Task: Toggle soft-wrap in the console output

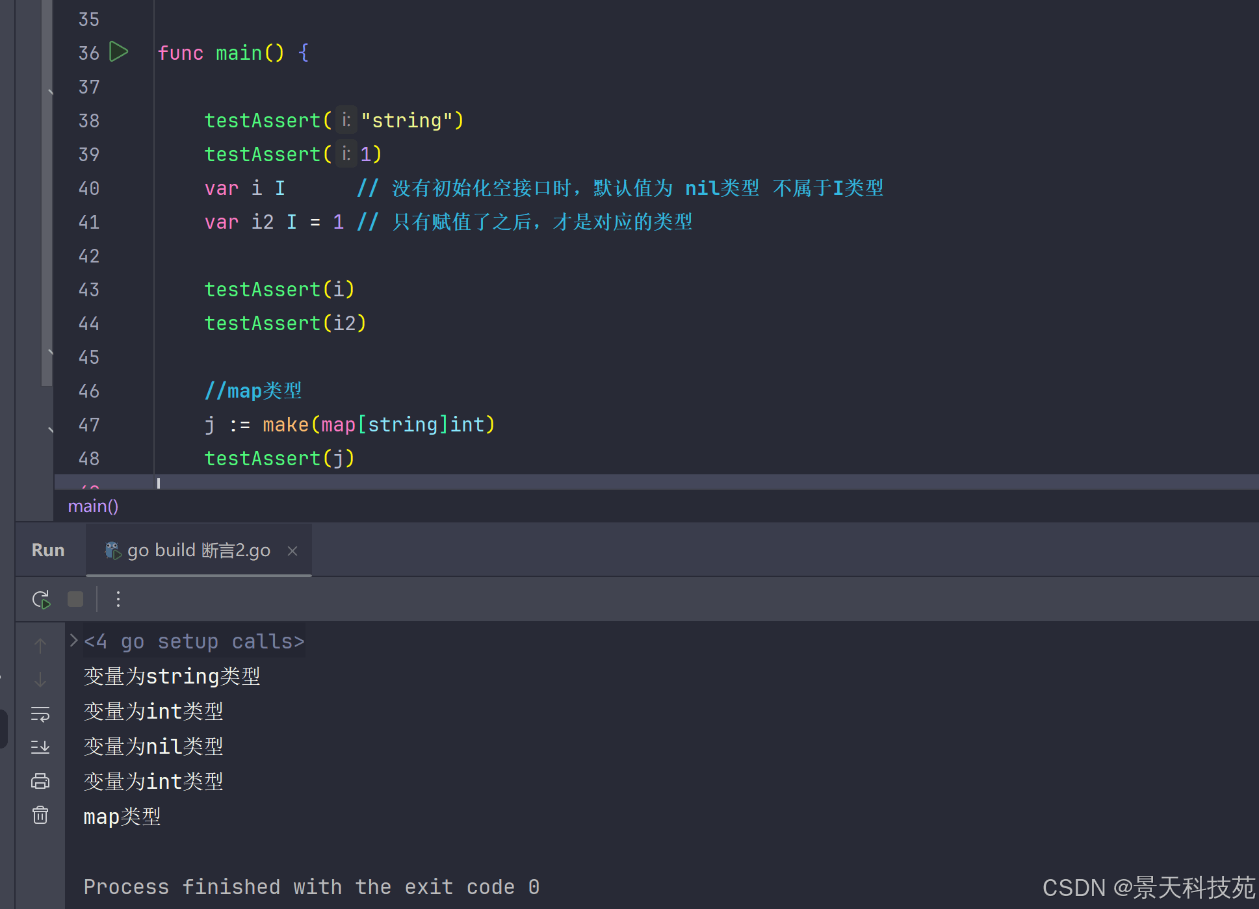Action: coord(40,714)
